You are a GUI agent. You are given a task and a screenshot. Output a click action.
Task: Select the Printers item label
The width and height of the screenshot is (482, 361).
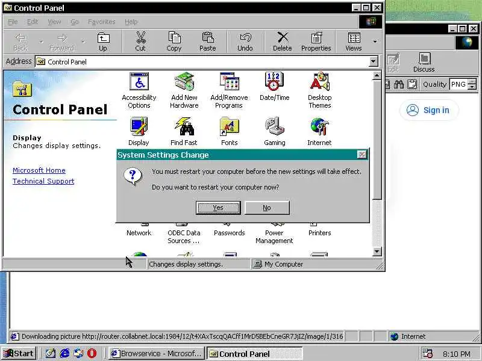coord(320,233)
